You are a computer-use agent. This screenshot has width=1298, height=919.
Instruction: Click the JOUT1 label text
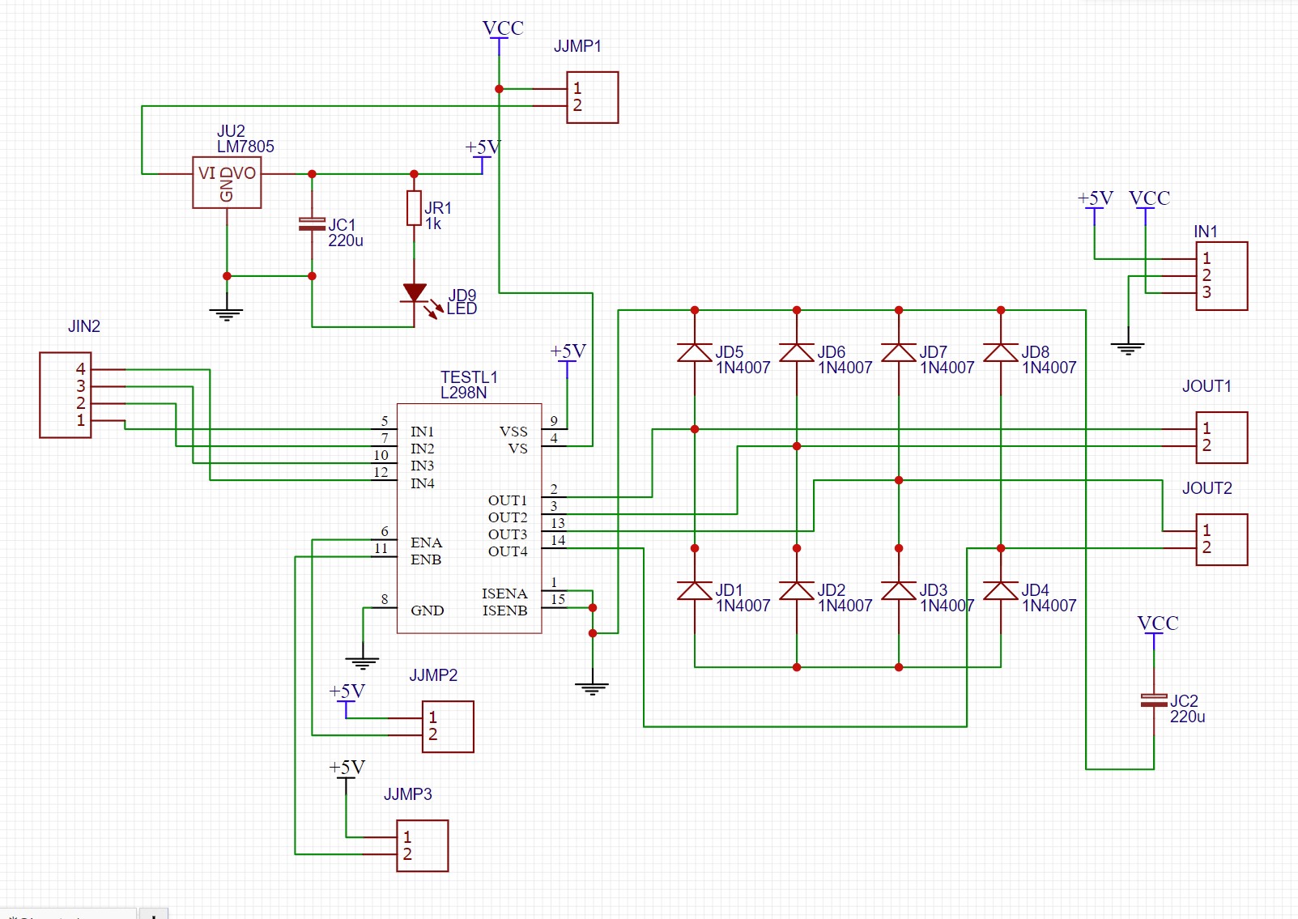(1207, 386)
